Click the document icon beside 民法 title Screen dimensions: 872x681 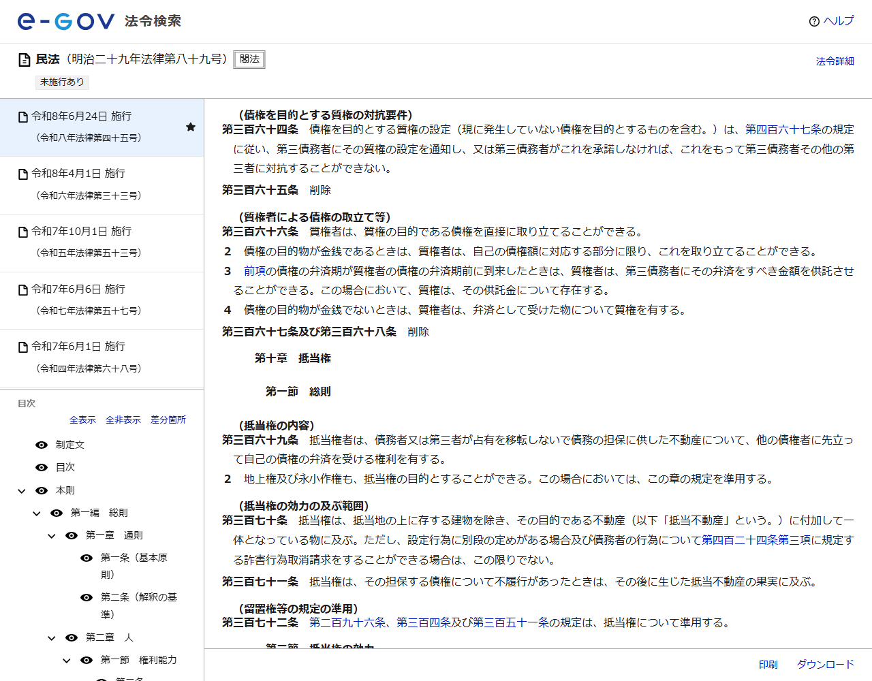pyautogui.click(x=25, y=60)
